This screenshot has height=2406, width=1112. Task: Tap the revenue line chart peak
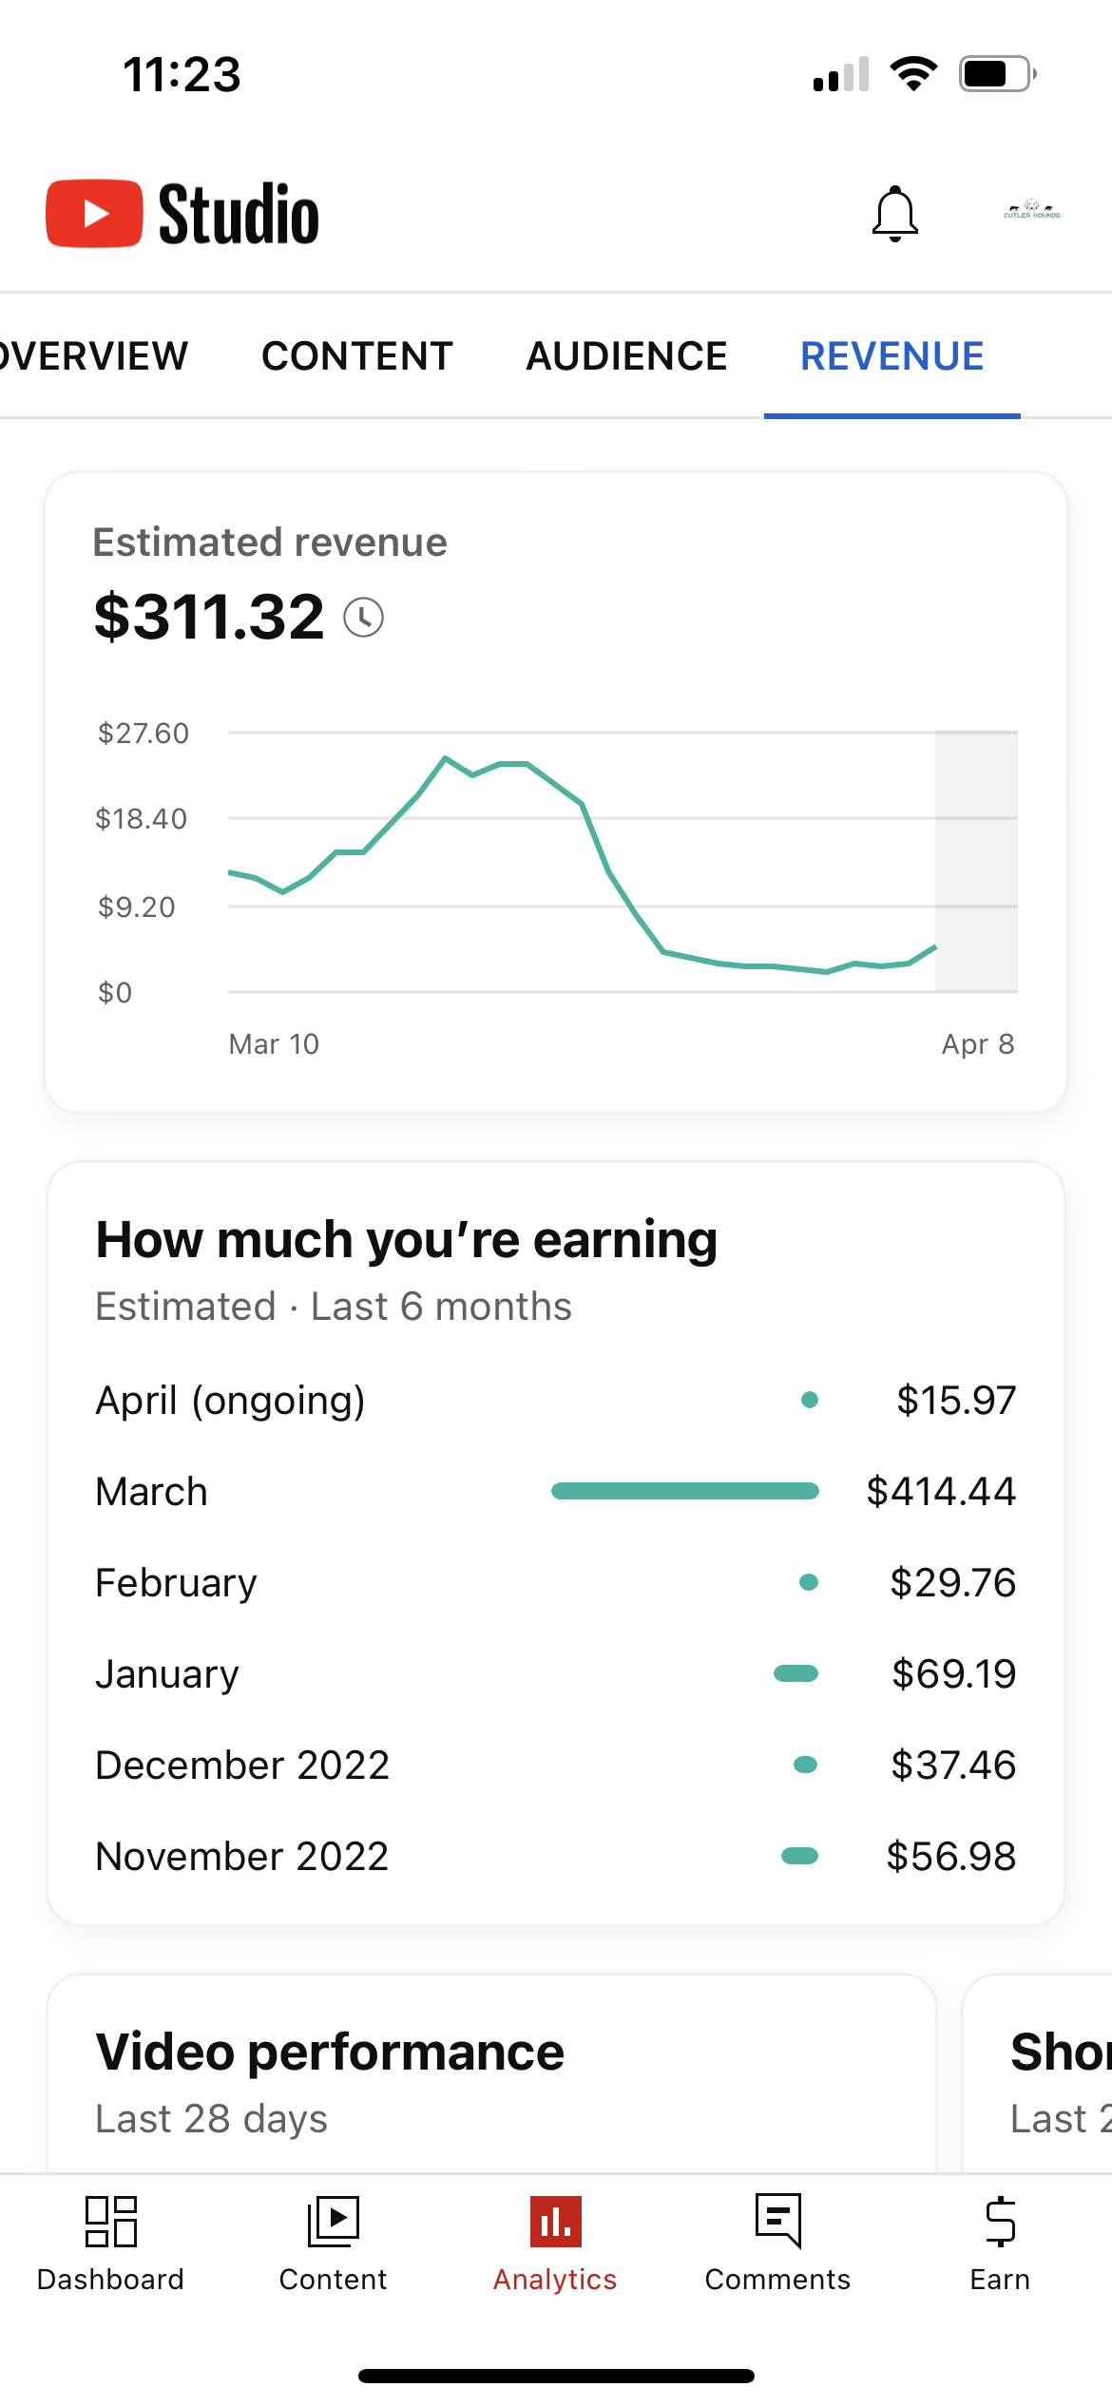[445, 758]
